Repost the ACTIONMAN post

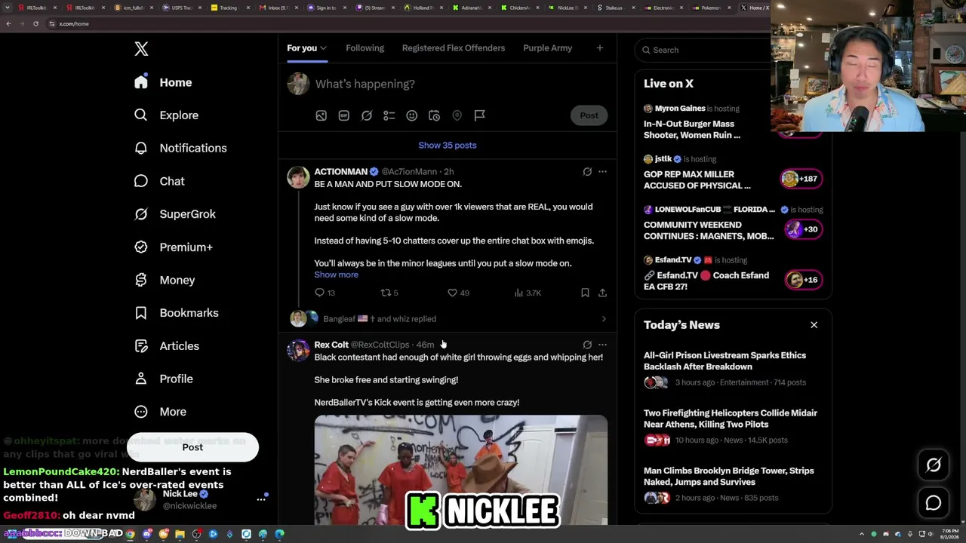coord(389,293)
